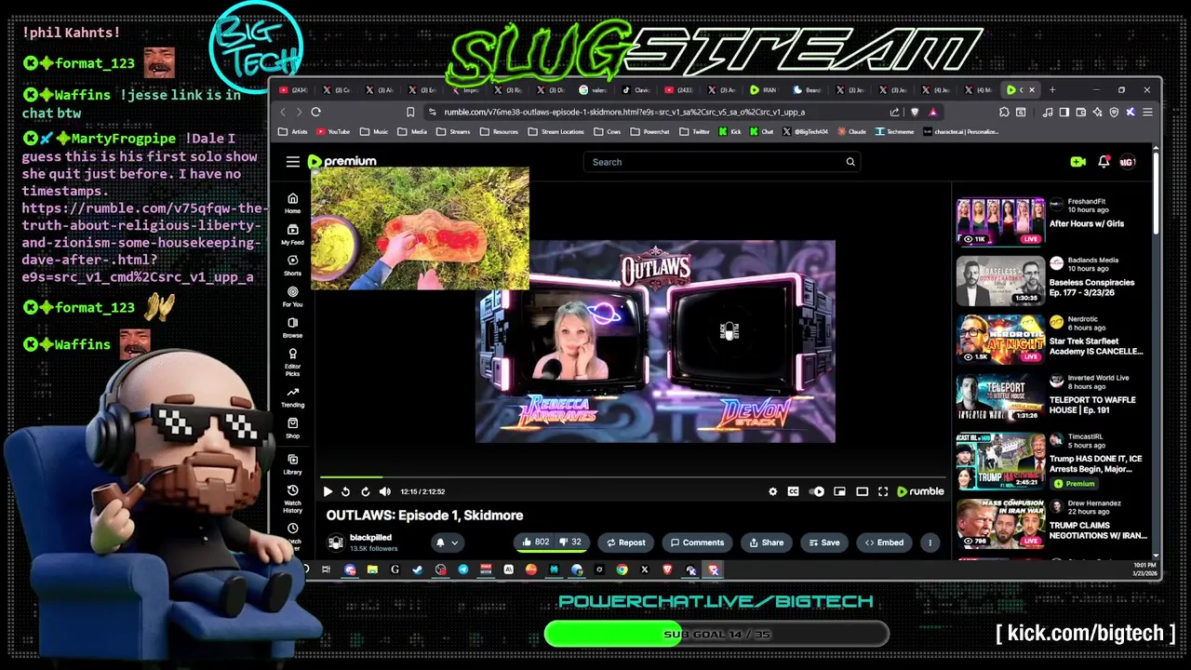Switch to the IRAN browser tab
Image resolution: width=1191 pixels, height=670 pixels.
tap(763, 90)
